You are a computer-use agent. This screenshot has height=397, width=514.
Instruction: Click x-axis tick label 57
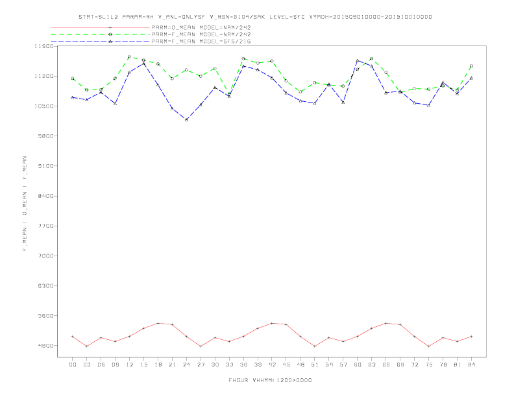click(343, 365)
